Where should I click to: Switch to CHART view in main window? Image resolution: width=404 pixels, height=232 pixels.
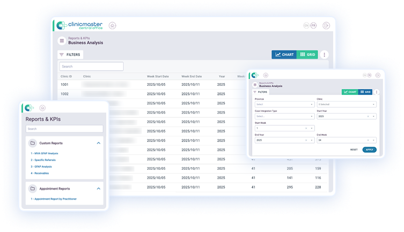pos(284,55)
